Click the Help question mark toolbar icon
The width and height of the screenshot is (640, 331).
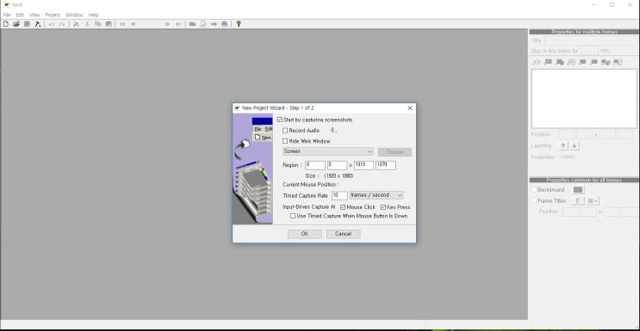[x=239, y=24]
